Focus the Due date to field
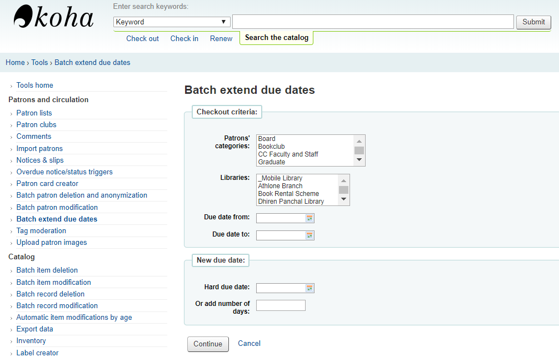 tap(281, 235)
